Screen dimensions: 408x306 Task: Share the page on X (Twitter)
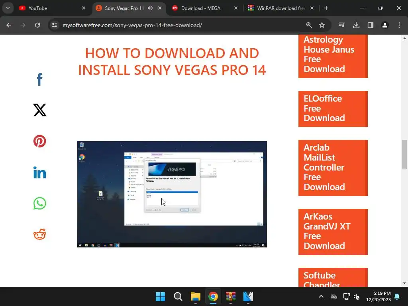[x=40, y=110]
